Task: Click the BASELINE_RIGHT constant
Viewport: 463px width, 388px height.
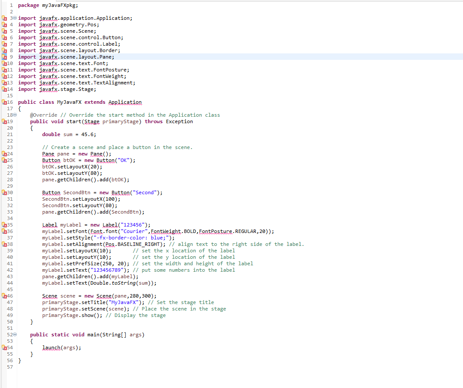Action: [x=139, y=245]
